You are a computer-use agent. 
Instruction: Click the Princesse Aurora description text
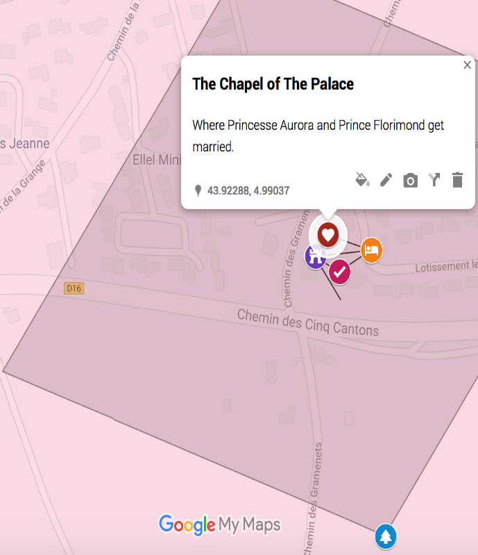pyautogui.click(x=318, y=136)
